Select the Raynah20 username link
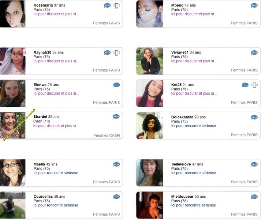 coord(42,52)
